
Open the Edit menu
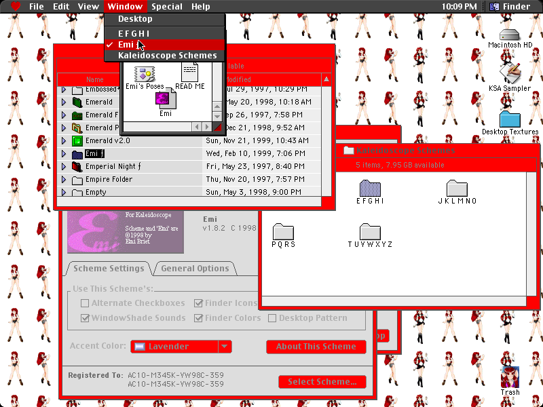coord(61,6)
